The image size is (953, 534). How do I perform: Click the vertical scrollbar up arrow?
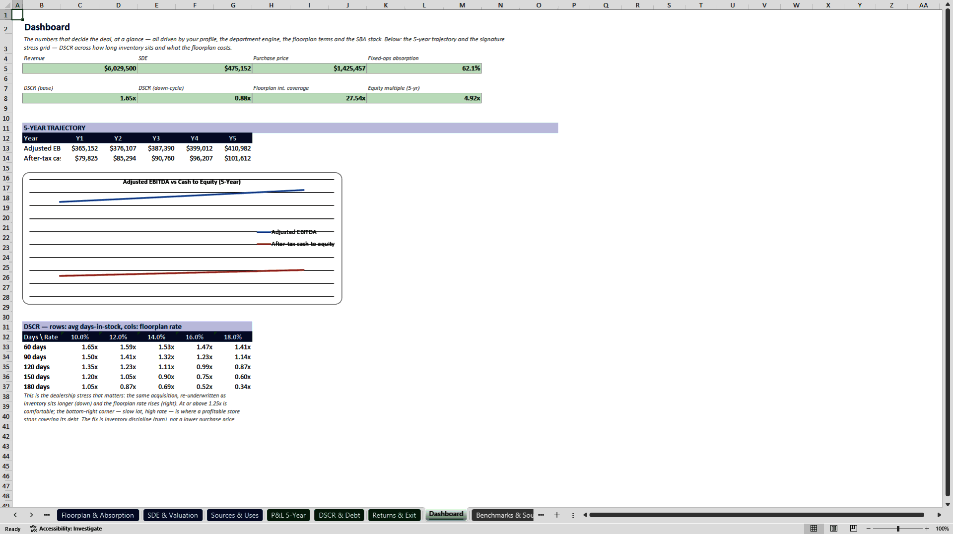tap(948, 5)
